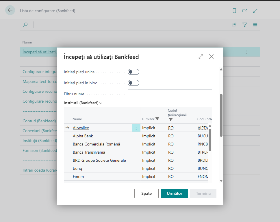Enable Inițiați plăți unice

click(x=133, y=72)
